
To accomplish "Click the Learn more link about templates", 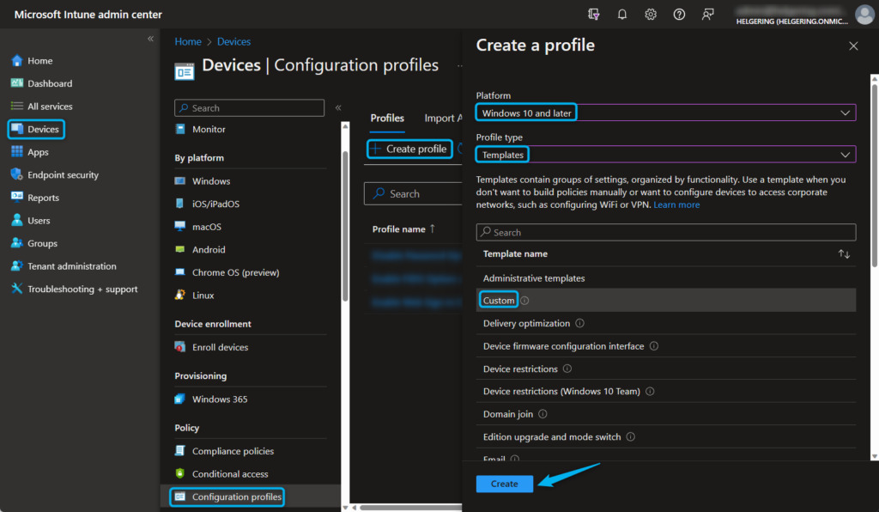I will pyautogui.click(x=676, y=204).
